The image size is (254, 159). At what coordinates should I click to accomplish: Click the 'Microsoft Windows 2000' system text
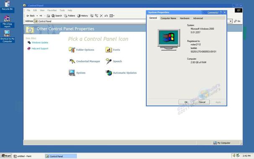coord(202,29)
